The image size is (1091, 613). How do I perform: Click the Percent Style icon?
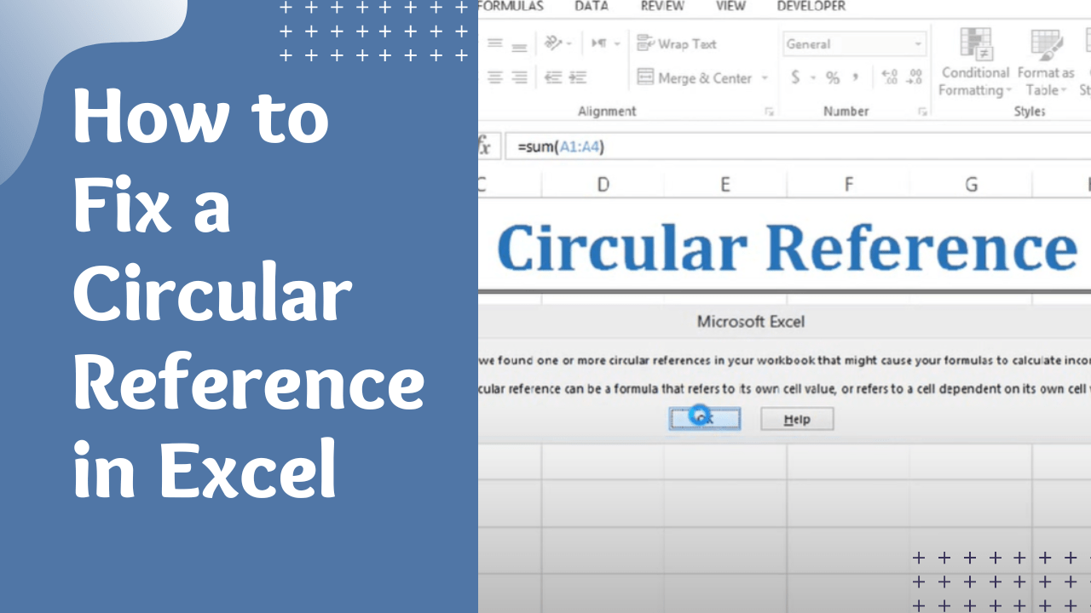832,77
